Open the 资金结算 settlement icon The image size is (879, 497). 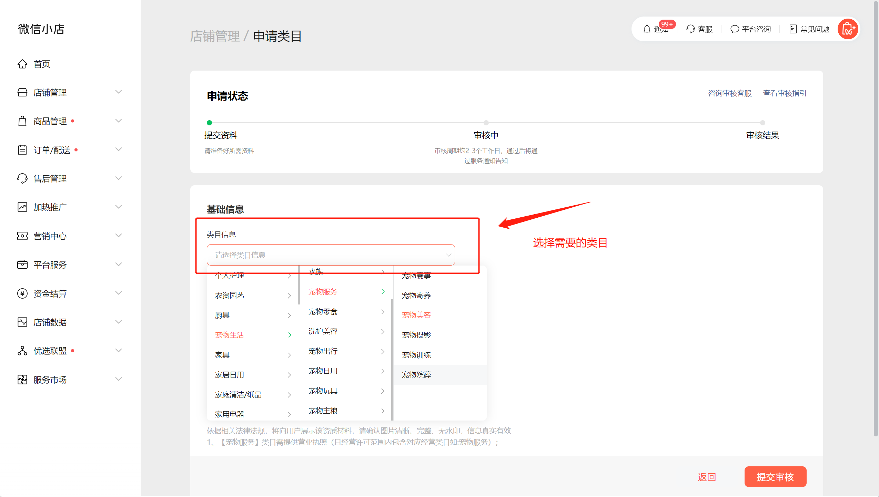pos(22,293)
